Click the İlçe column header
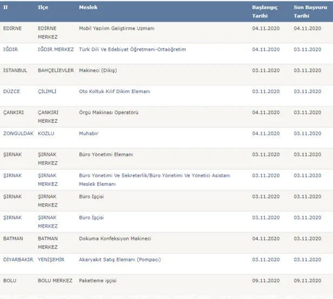Image resolution: width=333 pixels, height=299 pixels. coord(43,8)
